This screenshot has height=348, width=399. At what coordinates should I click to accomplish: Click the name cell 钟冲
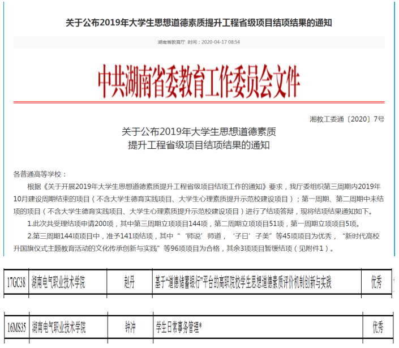click(x=130, y=327)
